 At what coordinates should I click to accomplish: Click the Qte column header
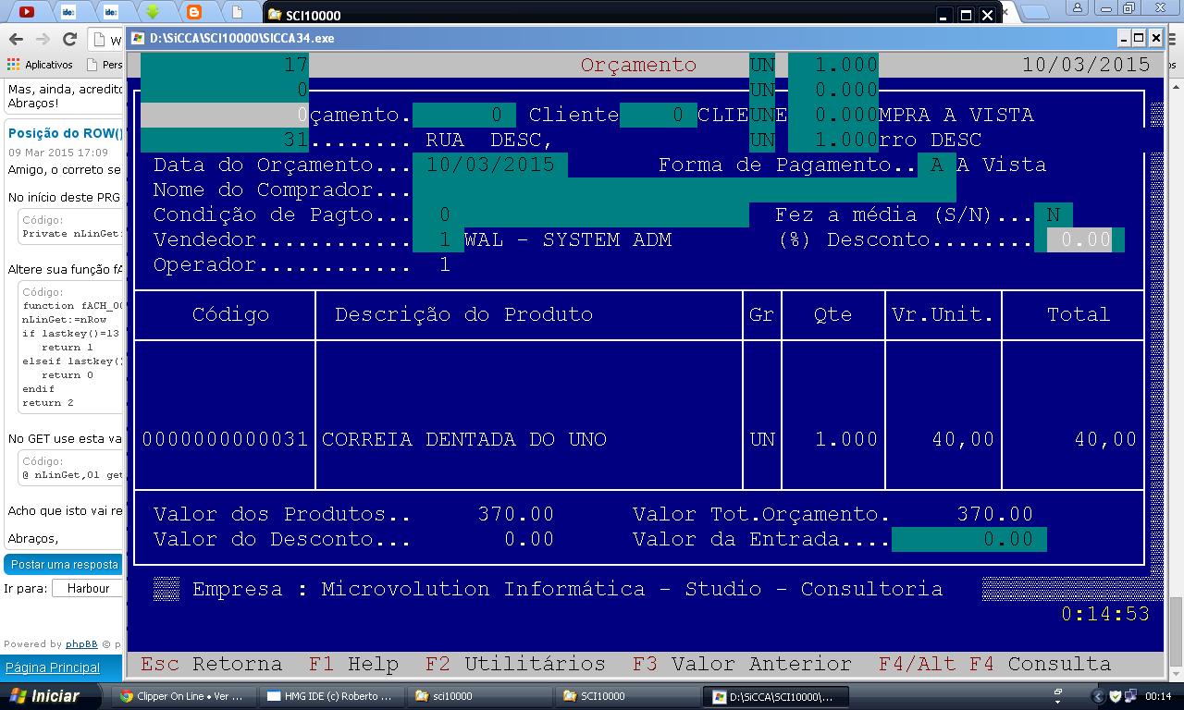tap(832, 314)
